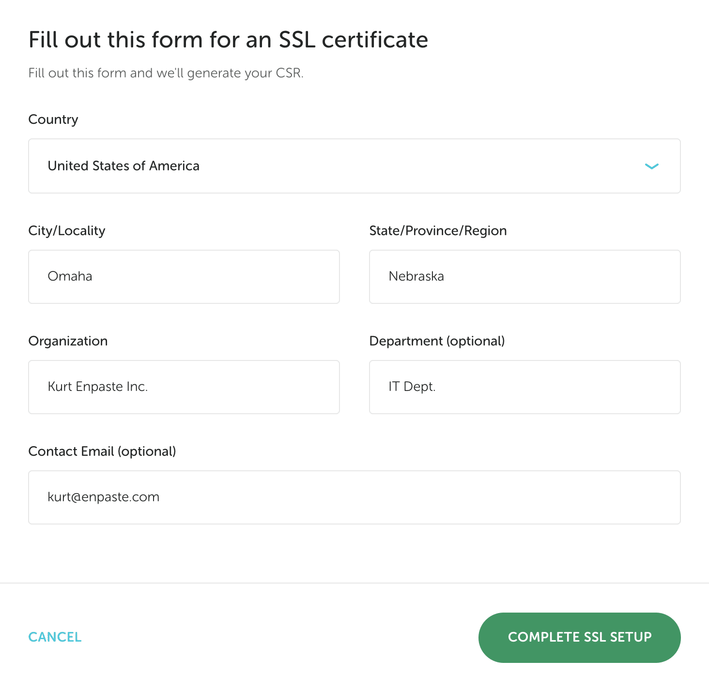Click the Contact Email (optional) label
Screen dimensions: 709x690
(102, 451)
